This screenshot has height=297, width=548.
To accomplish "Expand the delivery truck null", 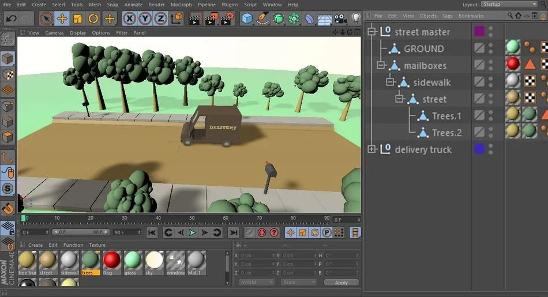I will click(x=371, y=149).
